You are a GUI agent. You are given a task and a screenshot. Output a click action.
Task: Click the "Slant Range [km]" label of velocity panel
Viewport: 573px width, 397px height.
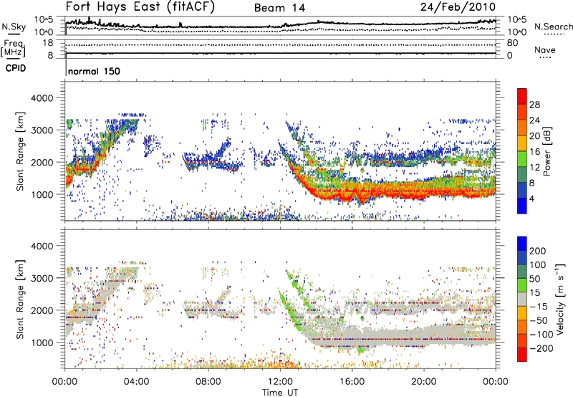click(20, 299)
